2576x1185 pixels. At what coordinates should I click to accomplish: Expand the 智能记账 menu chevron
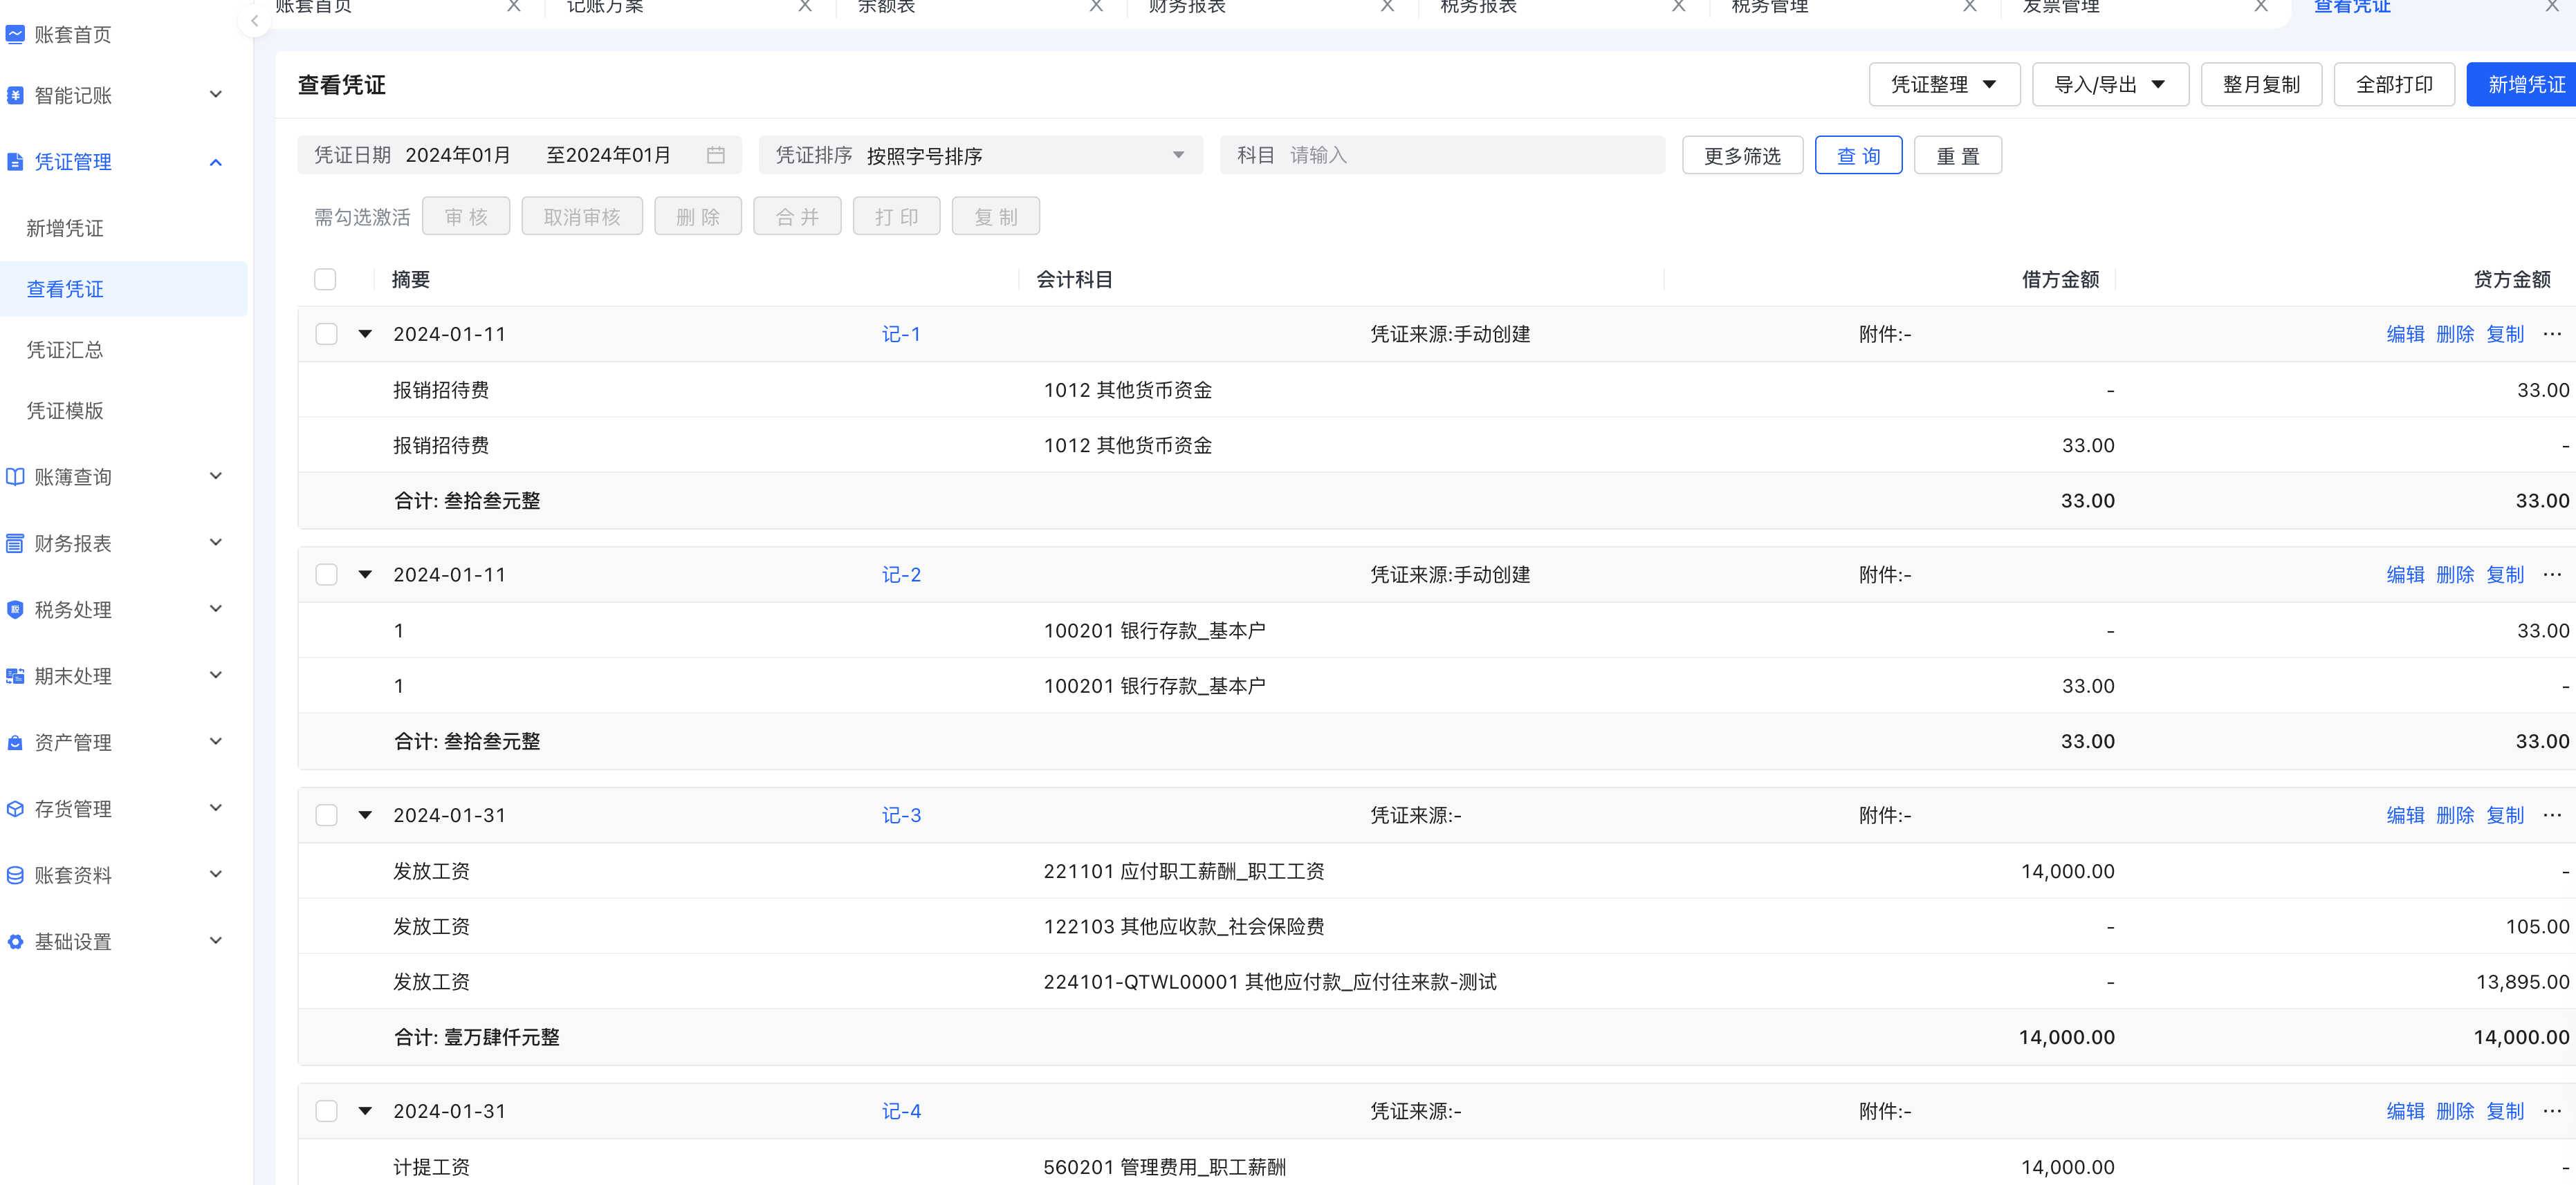coord(215,95)
